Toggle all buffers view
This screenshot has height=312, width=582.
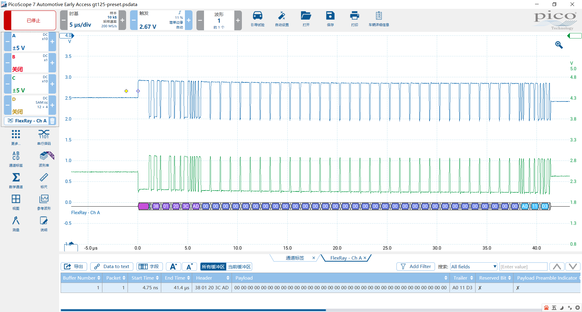[x=213, y=267]
